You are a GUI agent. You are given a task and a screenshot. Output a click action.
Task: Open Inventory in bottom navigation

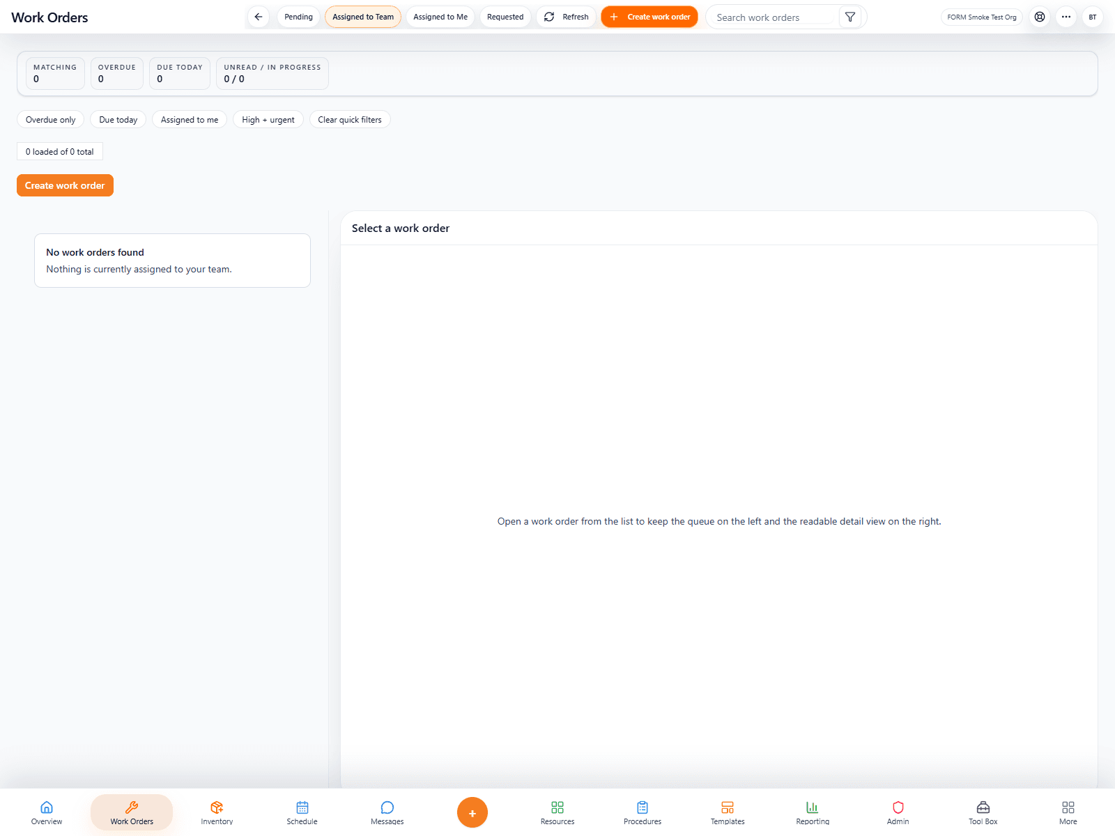pyautogui.click(x=217, y=812)
